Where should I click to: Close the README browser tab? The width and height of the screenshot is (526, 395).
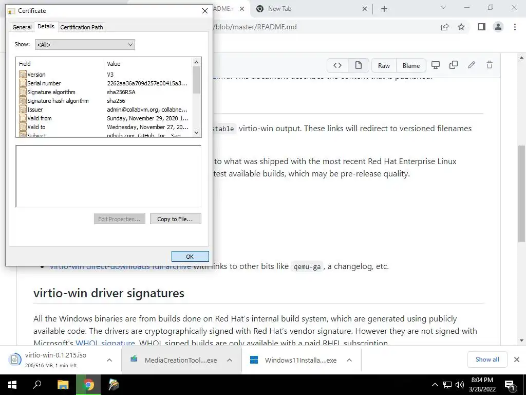coord(241,9)
